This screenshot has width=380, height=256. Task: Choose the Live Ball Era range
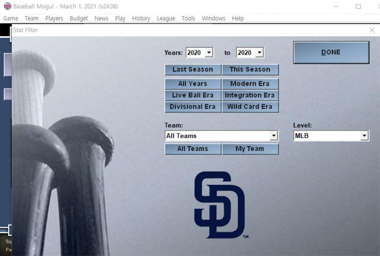click(193, 95)
